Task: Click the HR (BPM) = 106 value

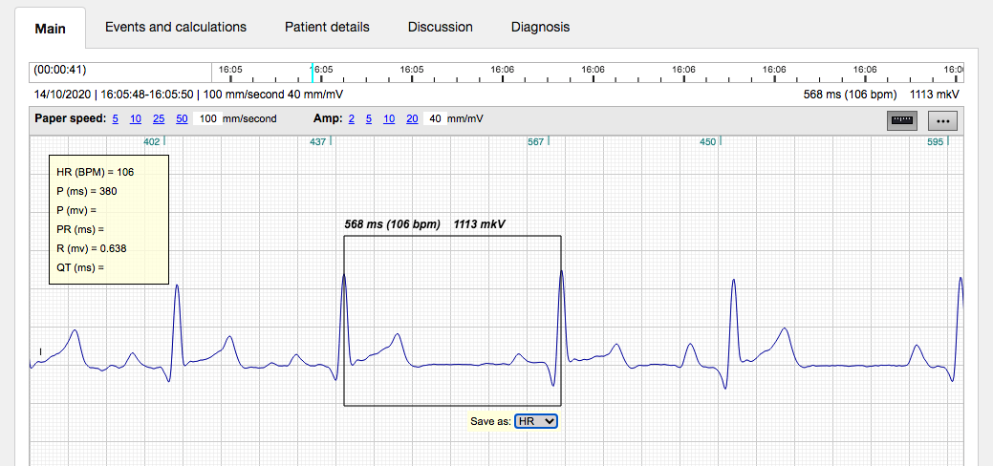Action: [95, 172]
